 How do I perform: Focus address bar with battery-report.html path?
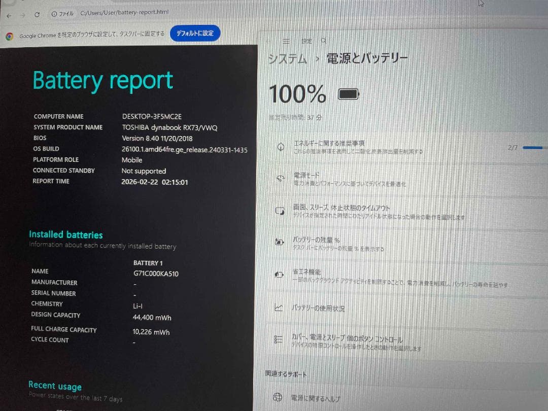point(124,12)
